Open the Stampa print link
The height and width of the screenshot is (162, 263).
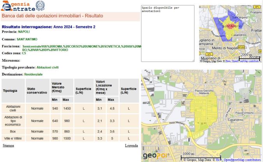click(x=8, y=146)
